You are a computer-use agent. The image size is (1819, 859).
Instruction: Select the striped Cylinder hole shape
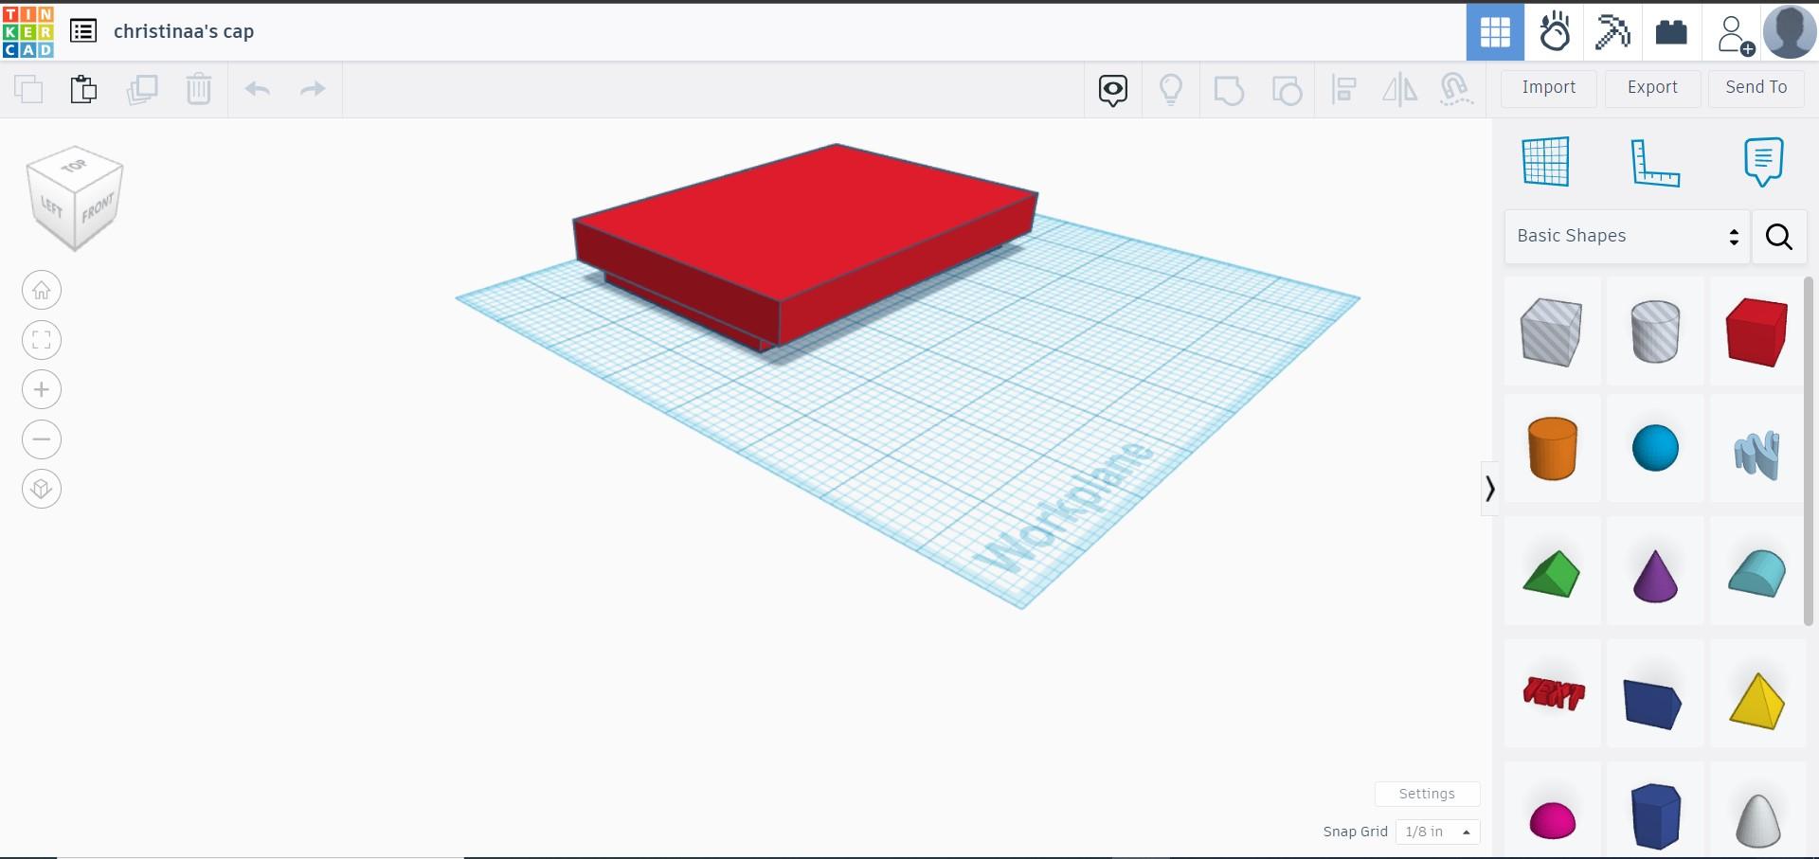(1655, 331)
